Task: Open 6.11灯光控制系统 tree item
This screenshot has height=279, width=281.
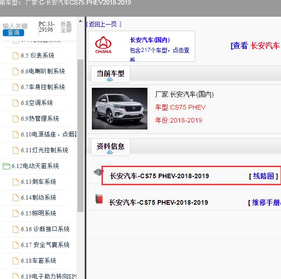Action: point(44,150)
